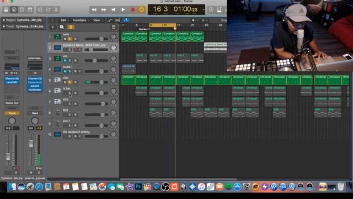Viewport: 353px width, 199px height.
Task: Solo the hi hat track
Action: click(69, 93)
